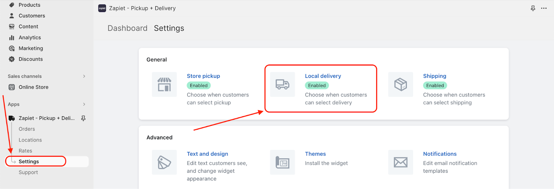Click the Store pickup storefront icon
This screenshot has height=189, width=554.
(164, 84)
